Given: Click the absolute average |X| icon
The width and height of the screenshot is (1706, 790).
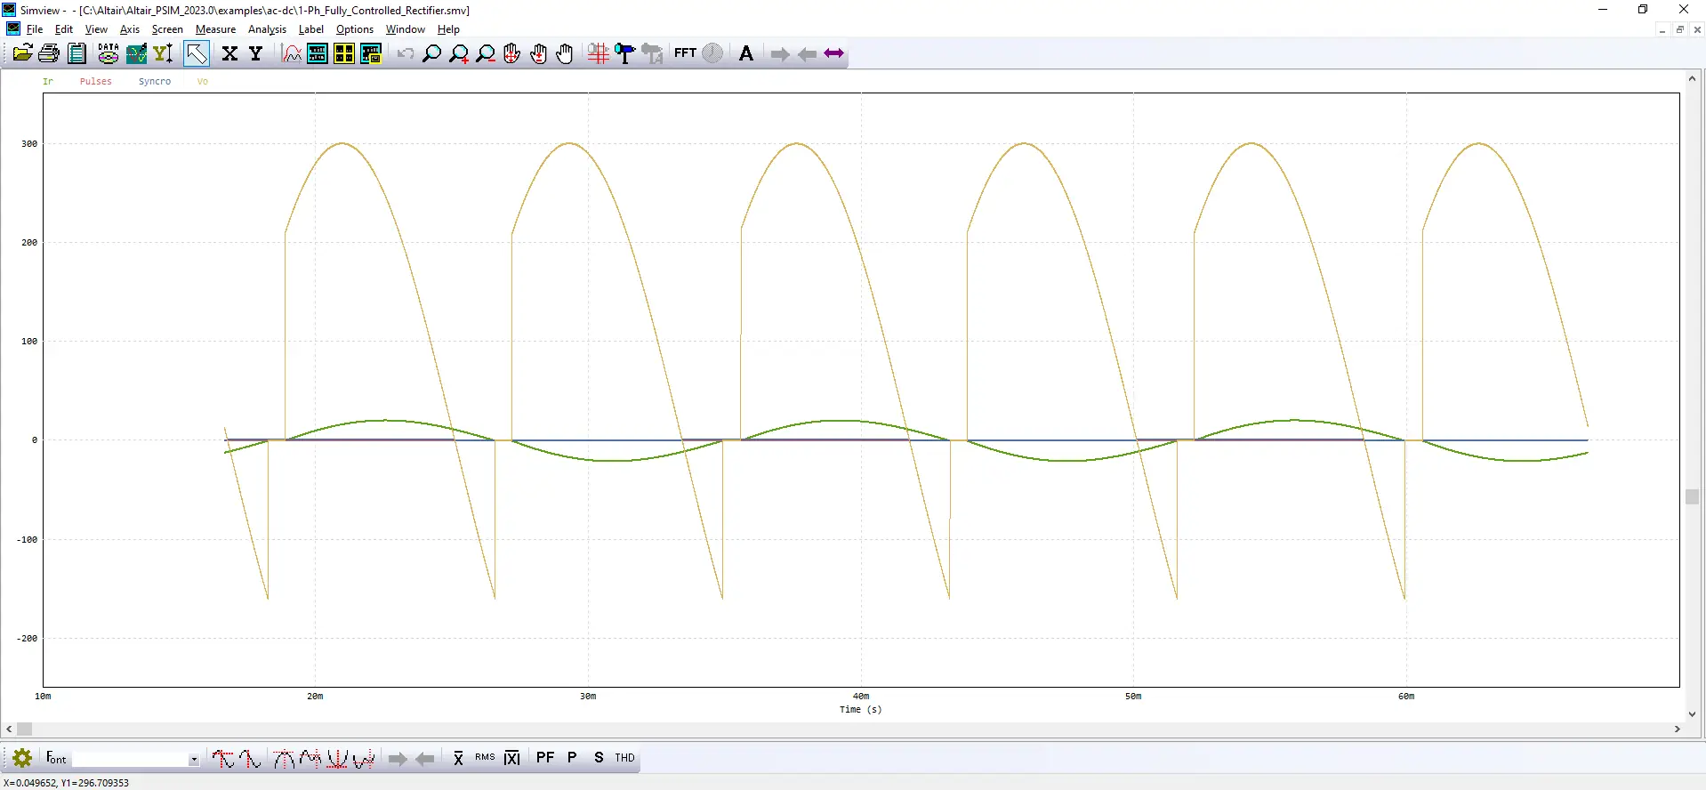Looking at the screenshot, I should click(511, 758).
